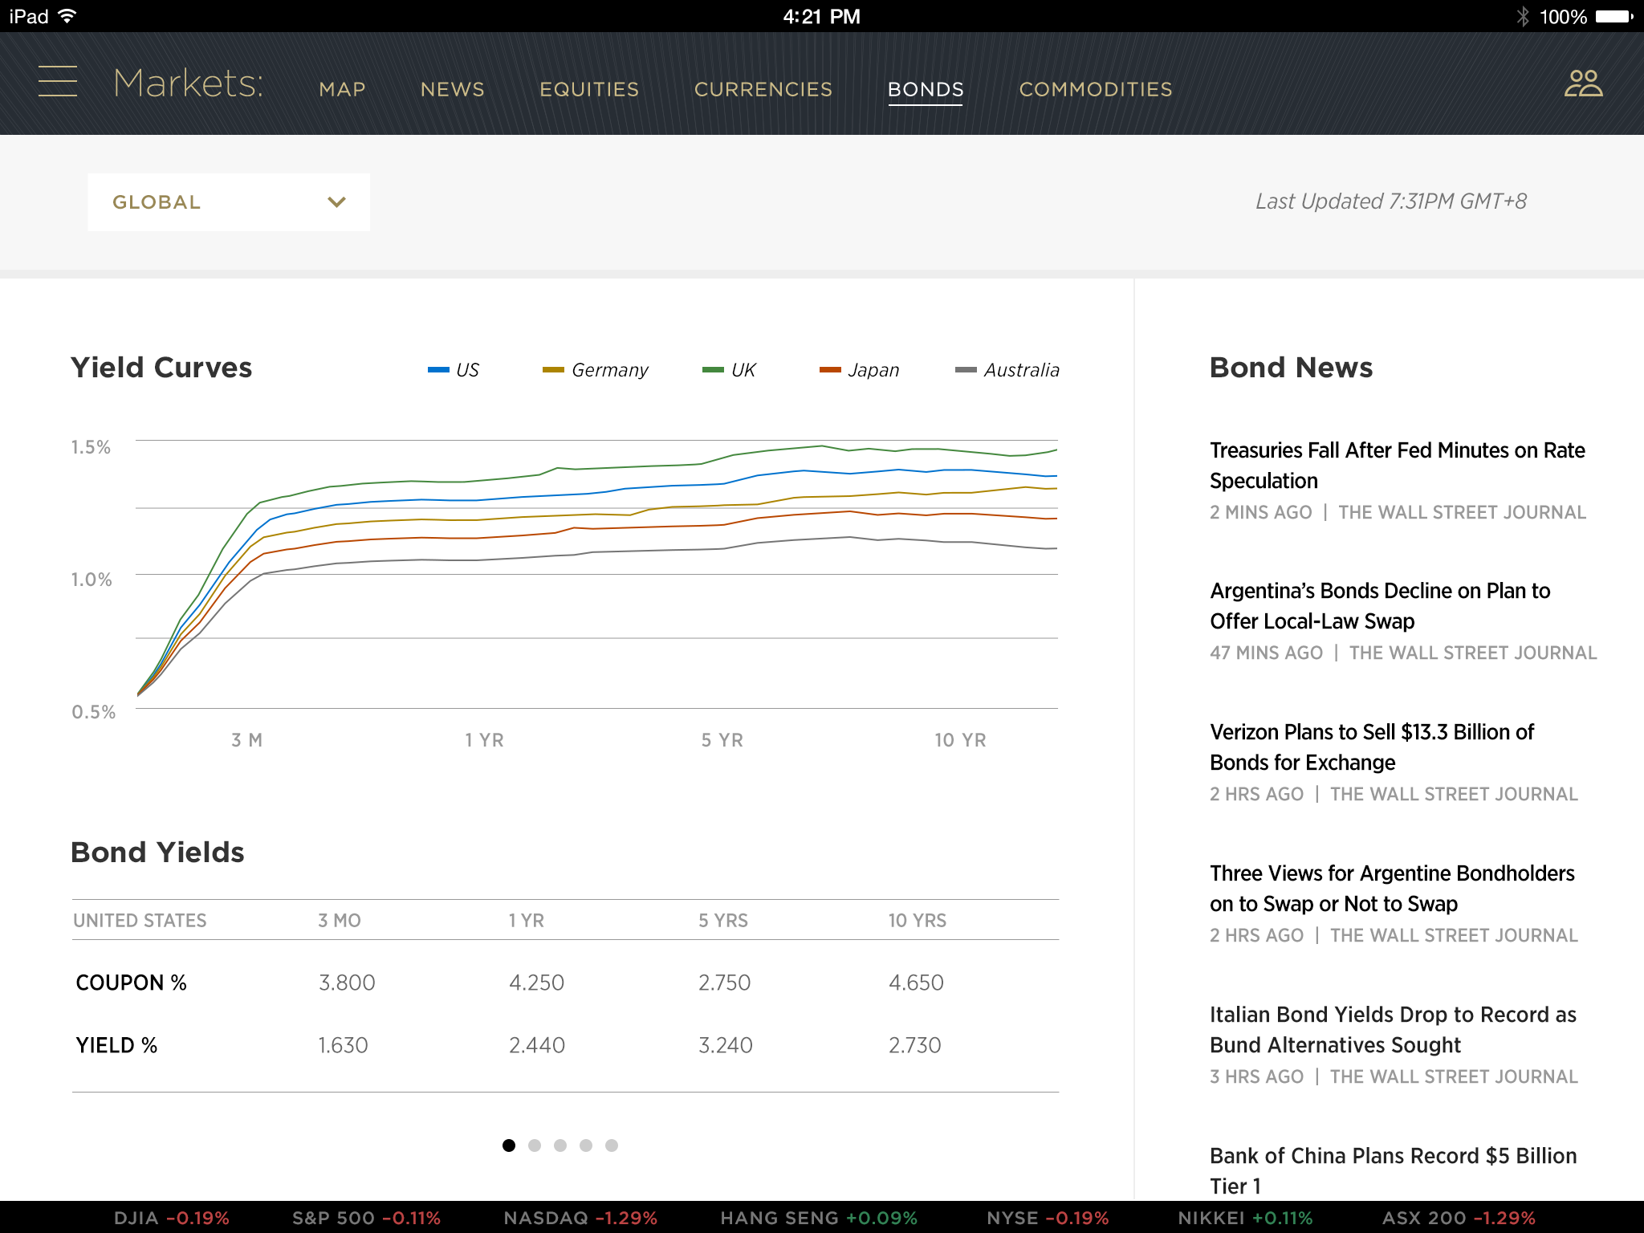Select the second page dot indicator
The height and width of the screenshot is (1233, 1644).
click(535, 1146)
